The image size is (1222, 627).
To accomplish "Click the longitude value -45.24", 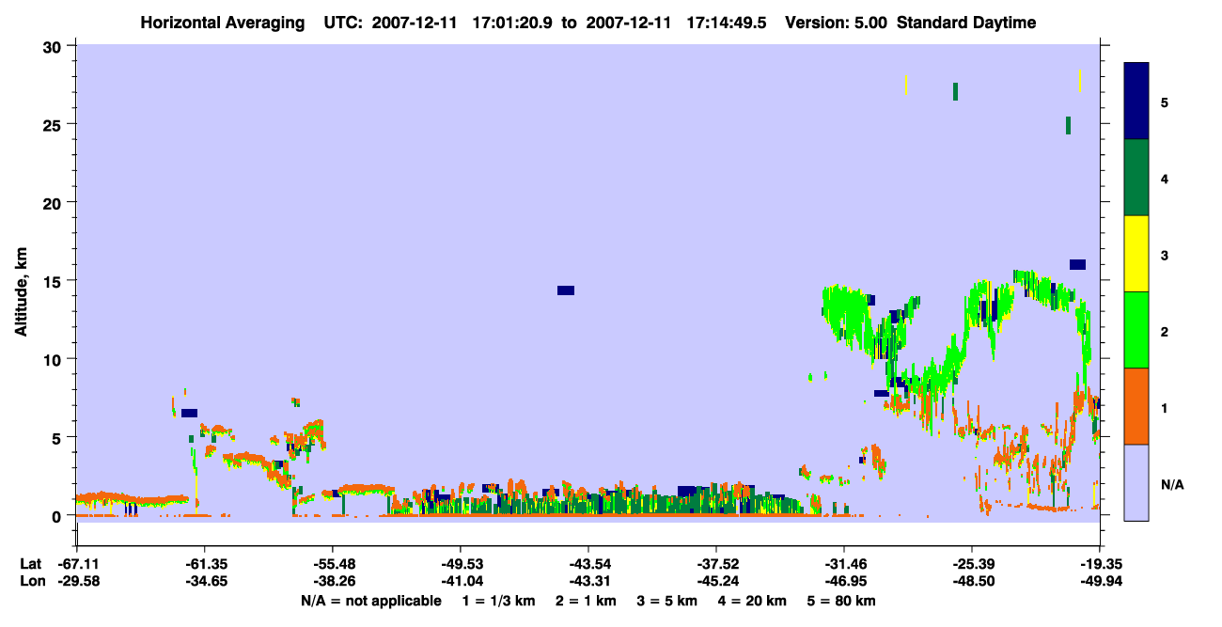I will coord(716,581).
